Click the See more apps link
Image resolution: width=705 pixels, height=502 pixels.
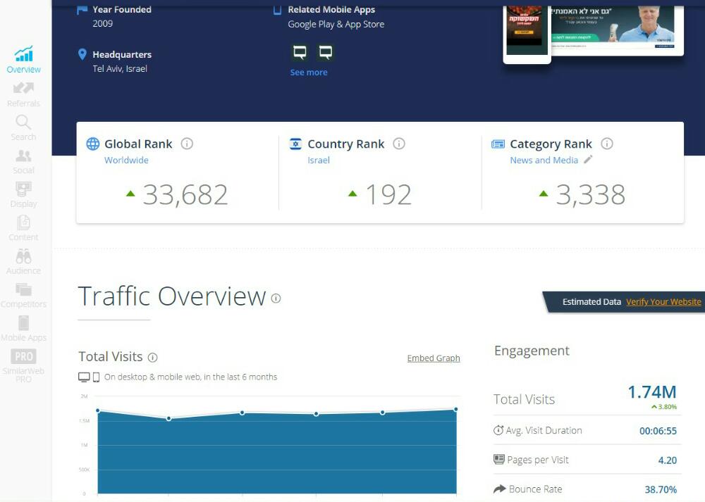[x=308, y=73]
